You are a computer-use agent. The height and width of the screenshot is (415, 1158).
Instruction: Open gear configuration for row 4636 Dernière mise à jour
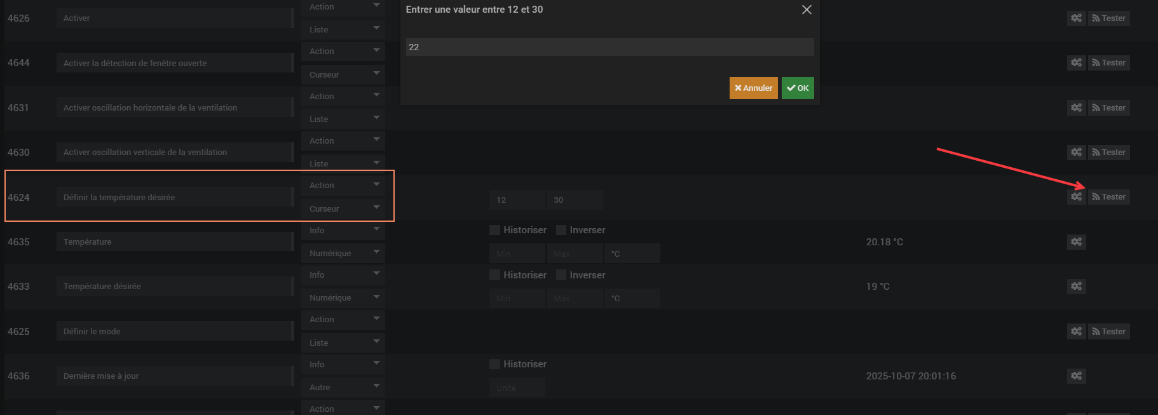pyautogui.click(x=1076, y=376)
